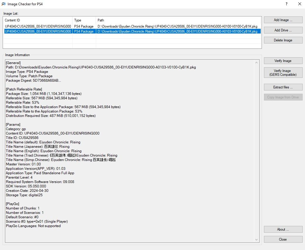Click the Add Drive button

(283, 30)
